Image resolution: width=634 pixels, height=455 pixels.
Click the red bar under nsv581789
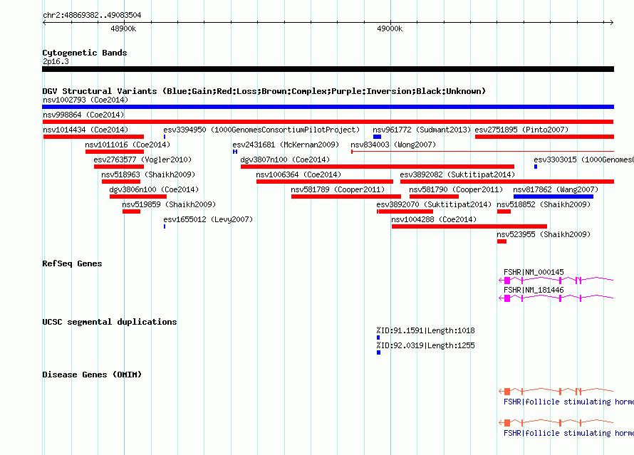pyautogui.click(x=345, y=197)
